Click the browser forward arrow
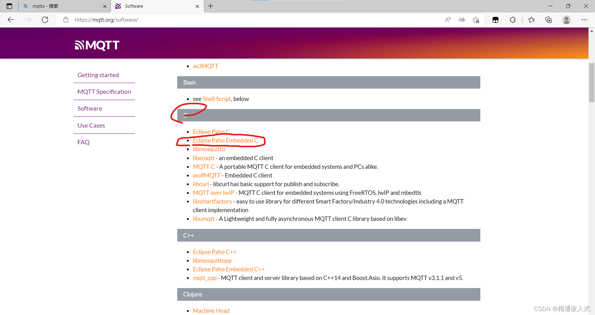Screen dimensions: 595x315 [28, 20]
